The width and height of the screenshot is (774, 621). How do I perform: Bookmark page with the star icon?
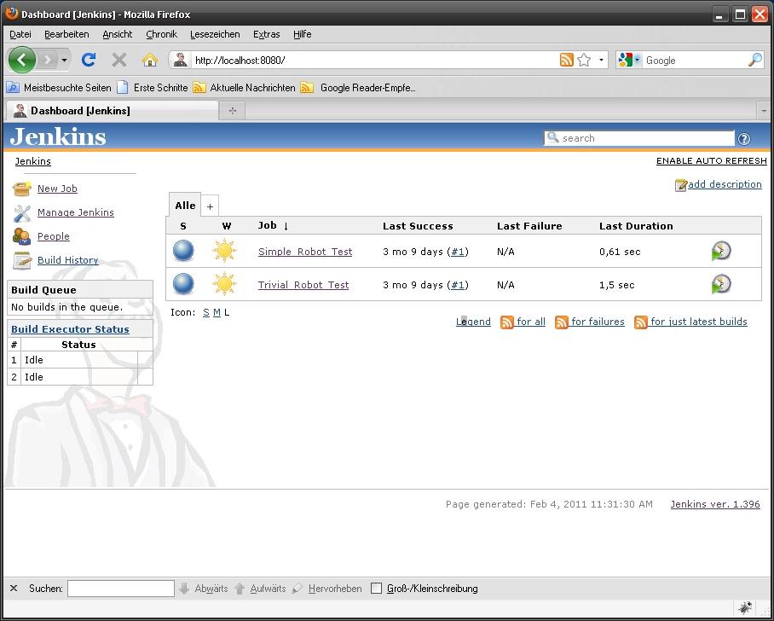[584, 60]
